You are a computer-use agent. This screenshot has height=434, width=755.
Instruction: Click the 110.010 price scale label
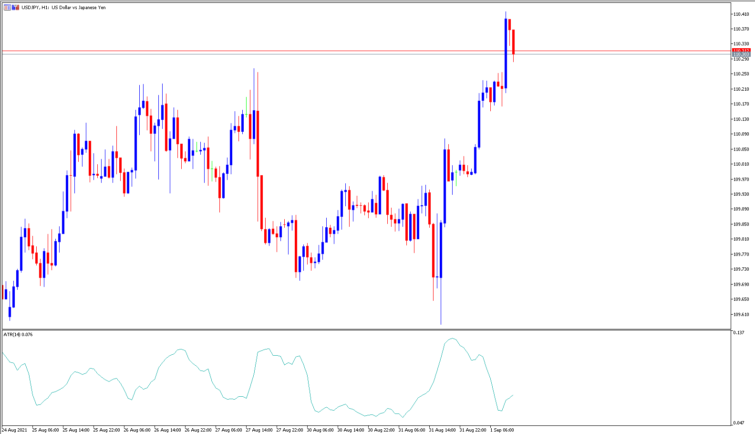tap(741, 164)
